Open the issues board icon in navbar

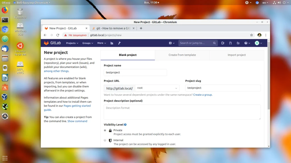[223, 43]
